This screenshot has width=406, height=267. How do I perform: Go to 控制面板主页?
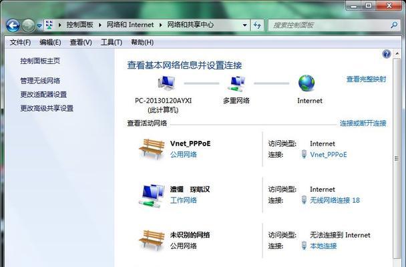click(x=40, y=61)
